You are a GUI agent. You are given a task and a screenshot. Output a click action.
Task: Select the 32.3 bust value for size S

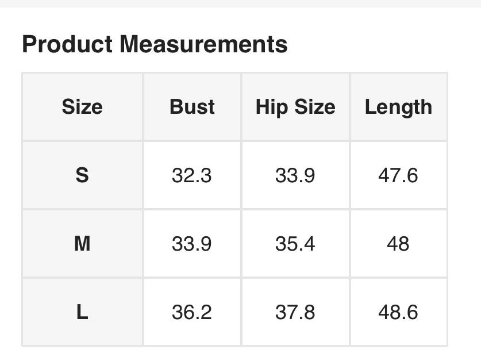click(x=191, y=175)
